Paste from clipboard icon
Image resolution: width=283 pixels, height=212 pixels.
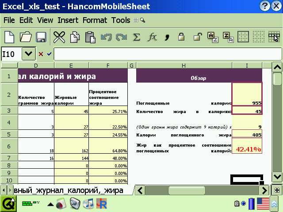click(90, 37)
